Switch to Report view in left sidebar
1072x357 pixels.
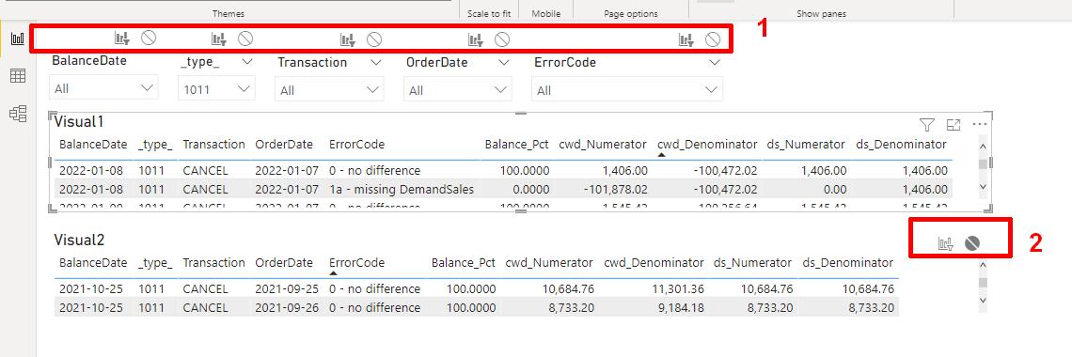18,39
